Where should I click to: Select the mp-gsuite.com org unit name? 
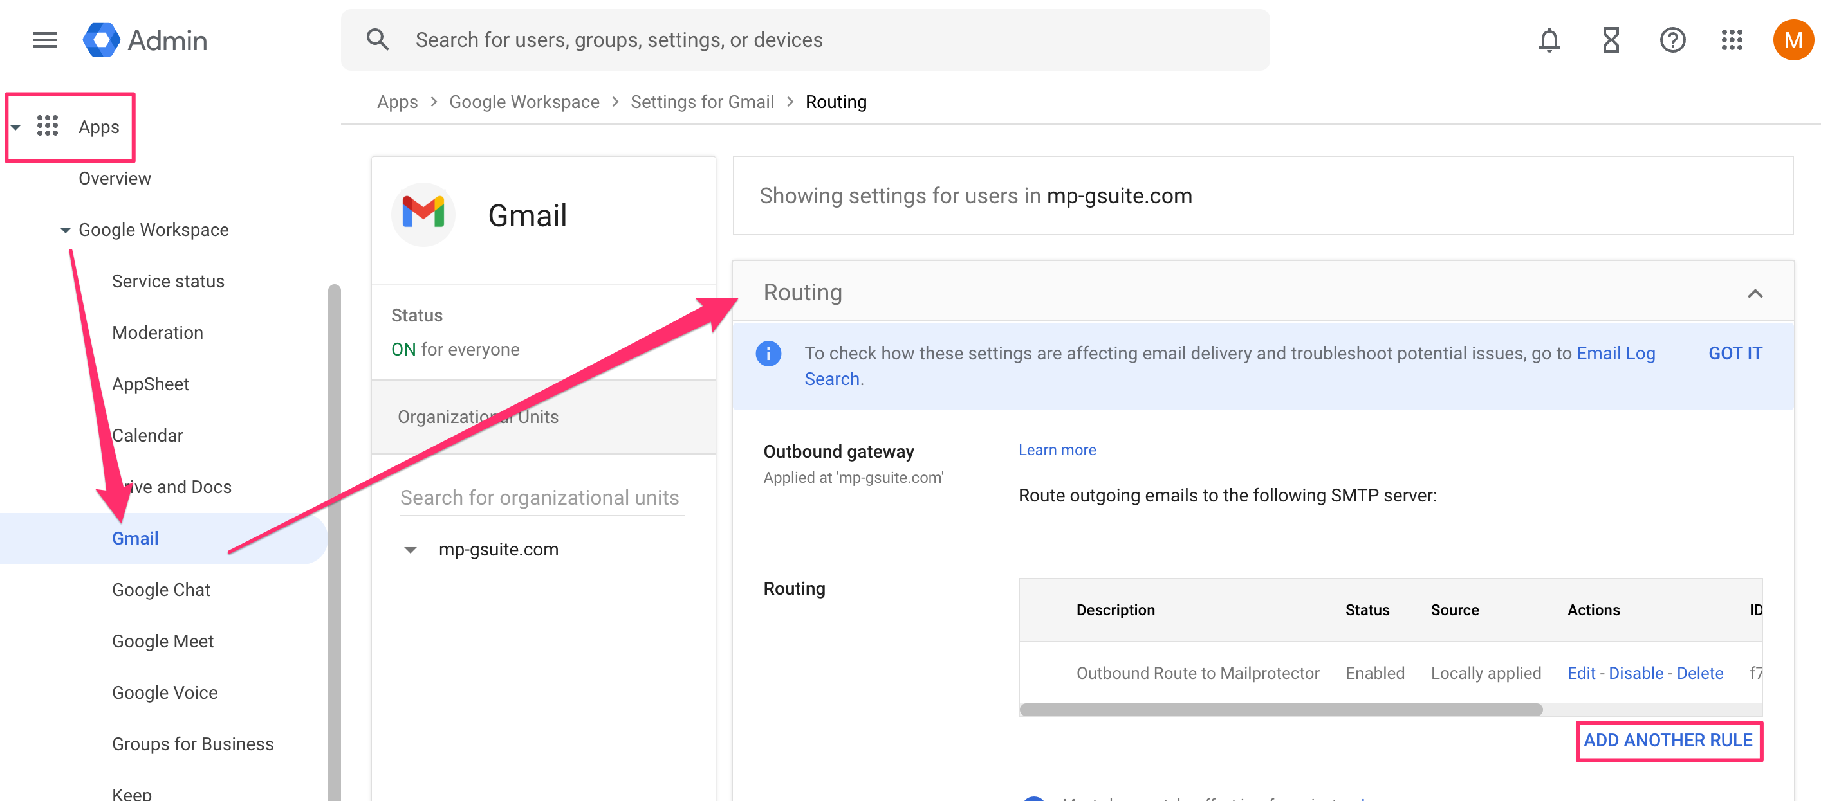coord(499,550)
